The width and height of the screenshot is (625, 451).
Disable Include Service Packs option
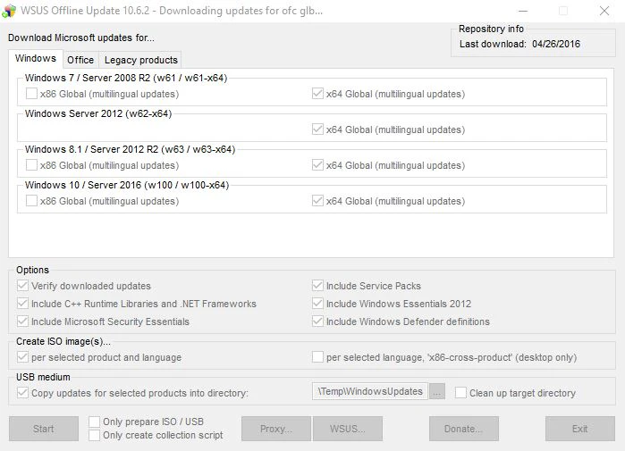[318, 286]
